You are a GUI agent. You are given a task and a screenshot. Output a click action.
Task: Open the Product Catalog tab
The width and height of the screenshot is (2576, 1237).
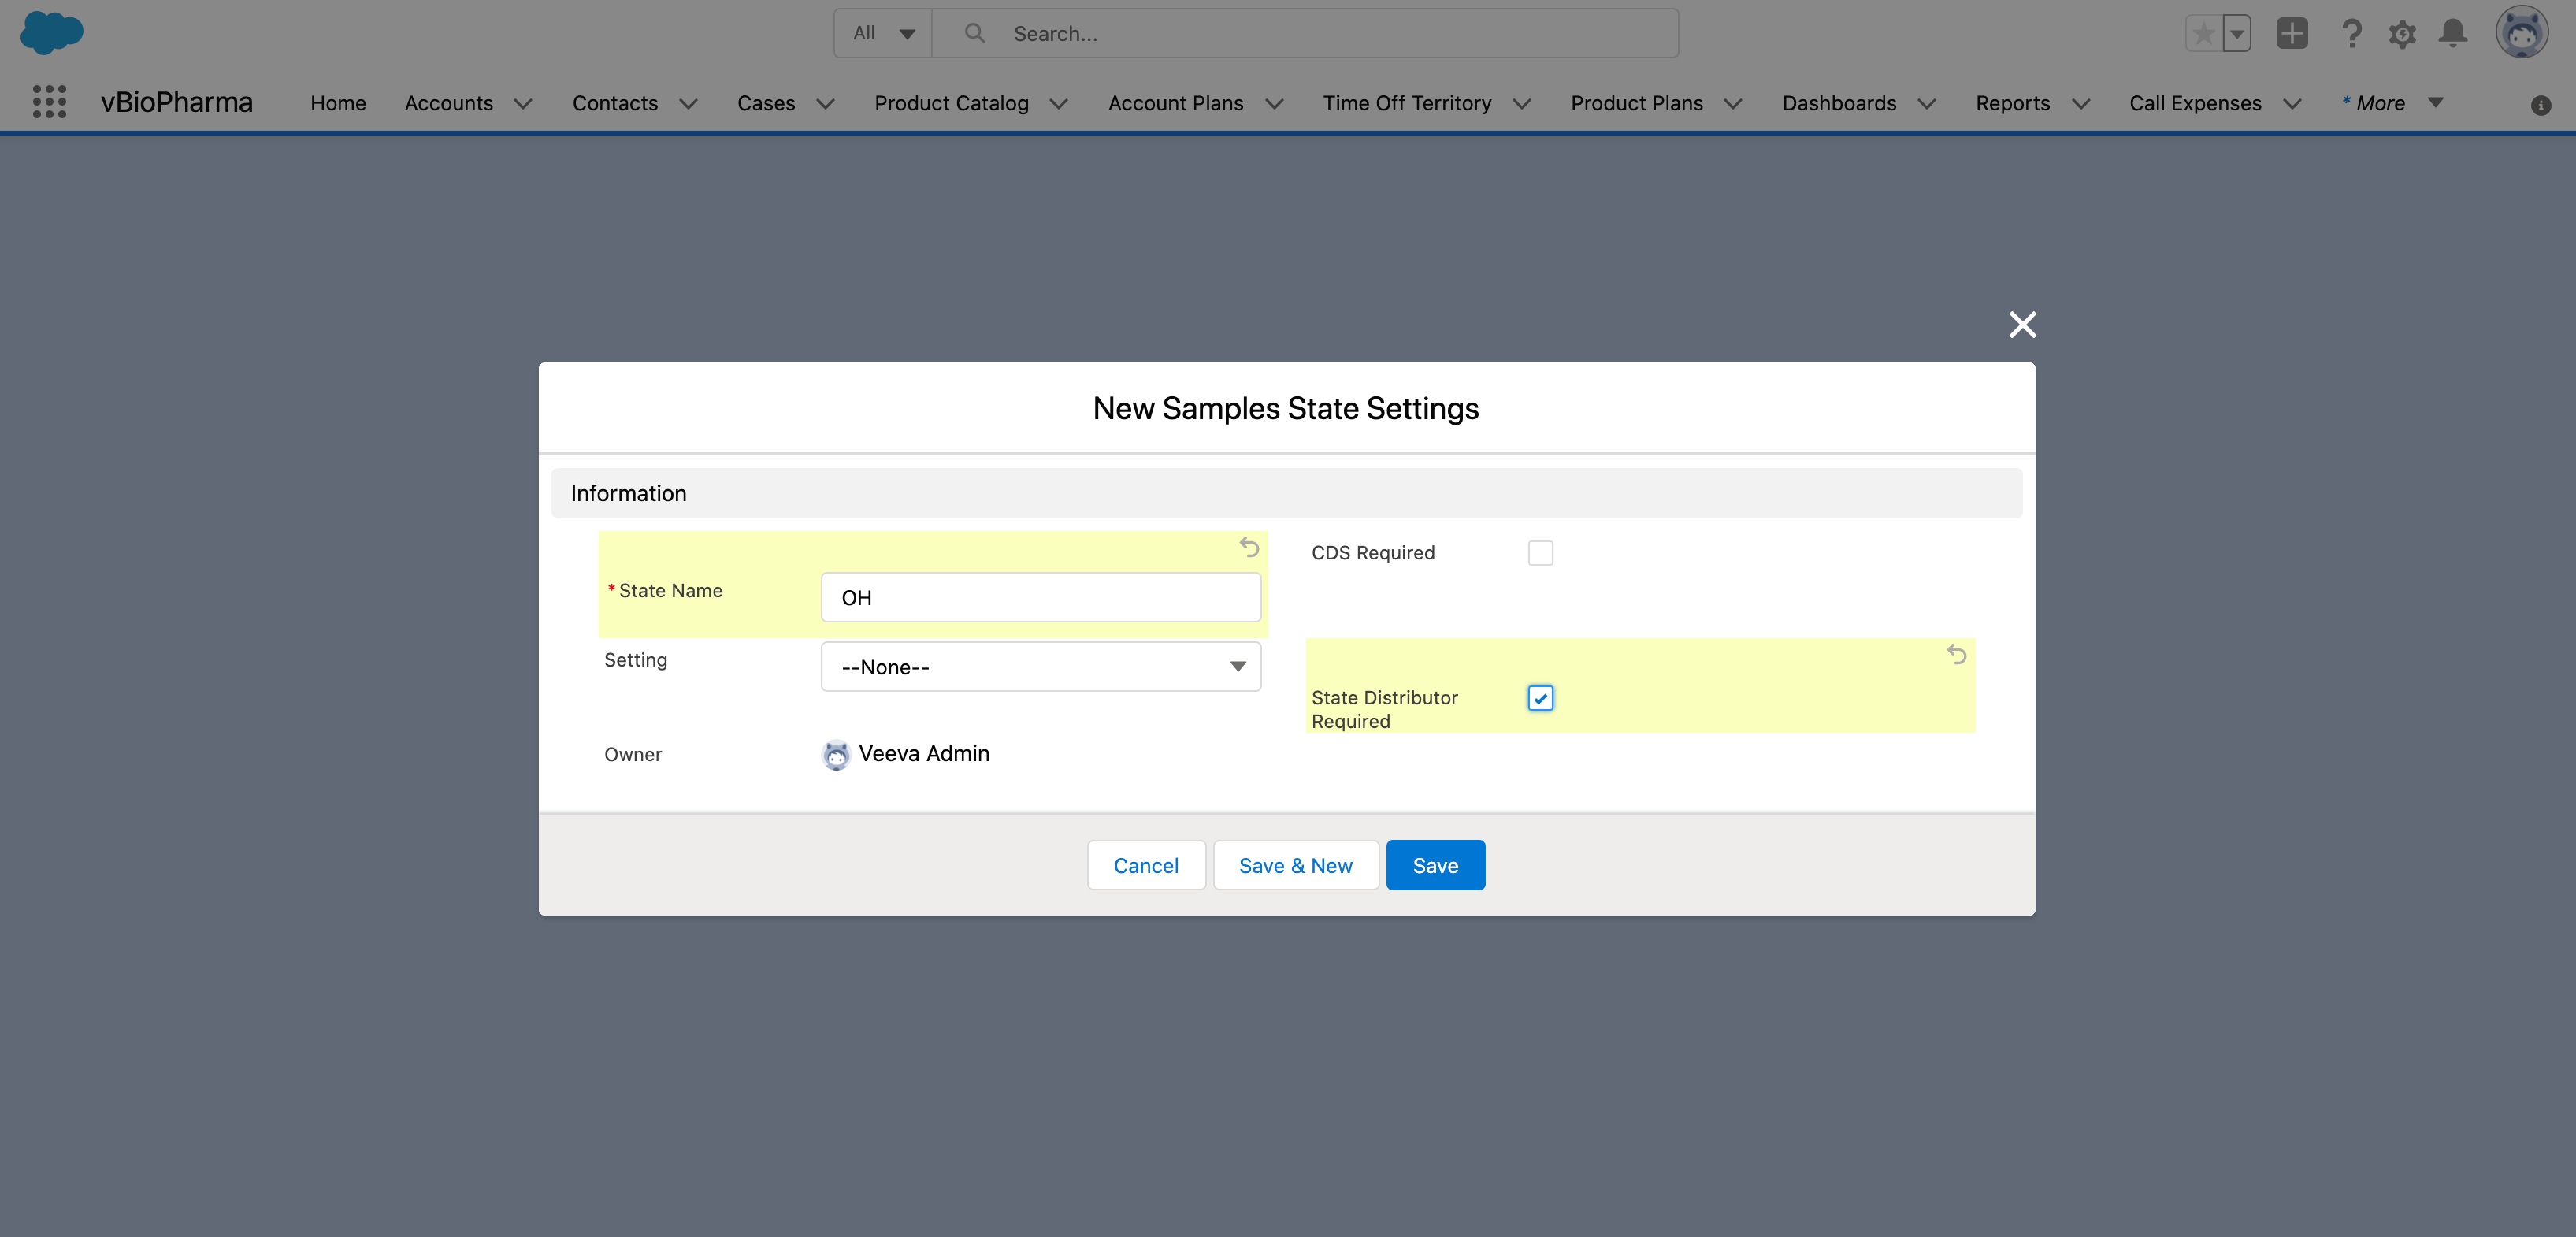coord(951,103)
